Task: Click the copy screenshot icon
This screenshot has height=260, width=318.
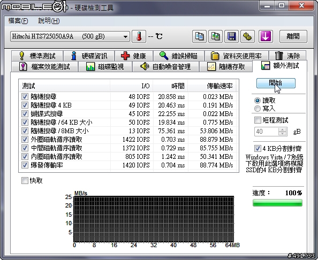Action: pyautogui.click(x=215, y=36)
